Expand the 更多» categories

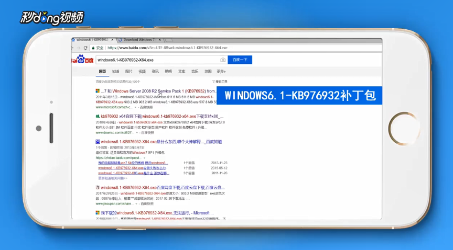(x=221, y=72)
